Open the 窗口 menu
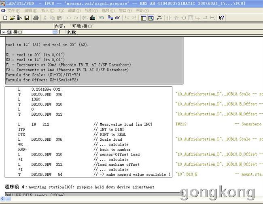The height and width of the screenshot is (204, 263). pyautogui.click(x=125, y=11)
